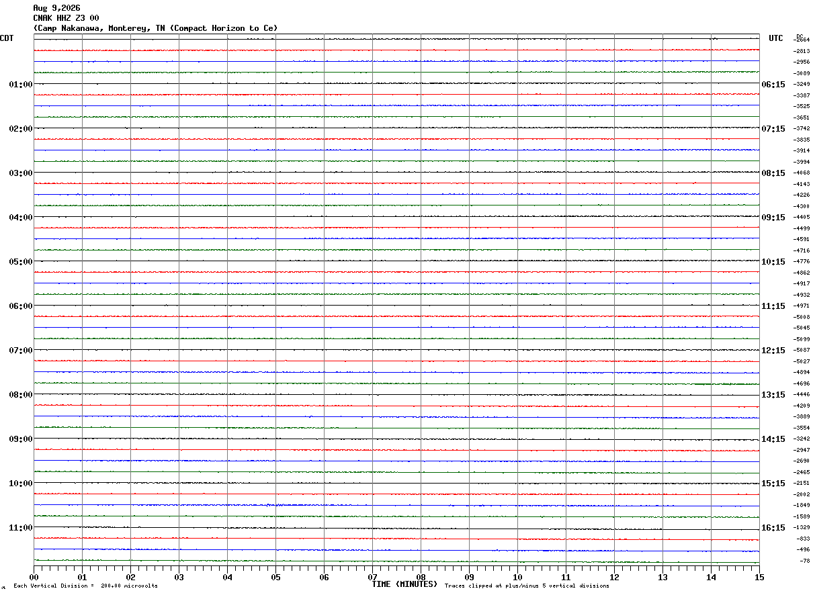Click the 05:00 CDT time label

coord(21,262)
